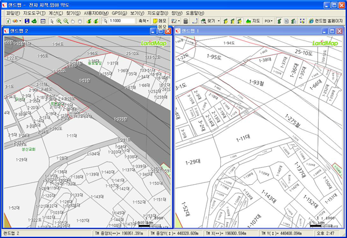The width and height of the screenshot is (347, 238).
Task: Open the 찾기(S) menu
Action: pos(73,13)
